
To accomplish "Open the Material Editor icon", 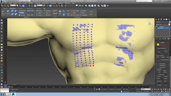I will tap(99, 6).
